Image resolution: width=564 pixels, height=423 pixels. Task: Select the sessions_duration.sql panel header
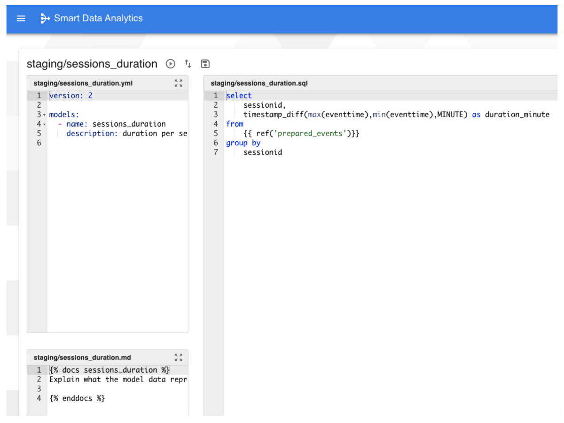[x=259, y=83]
